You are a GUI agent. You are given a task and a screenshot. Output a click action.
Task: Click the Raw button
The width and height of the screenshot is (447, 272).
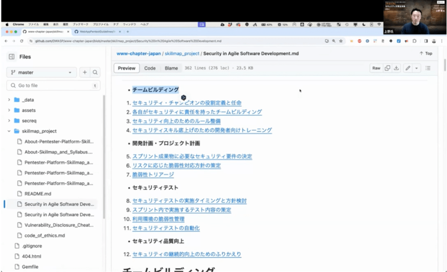(x=376, y=68)
